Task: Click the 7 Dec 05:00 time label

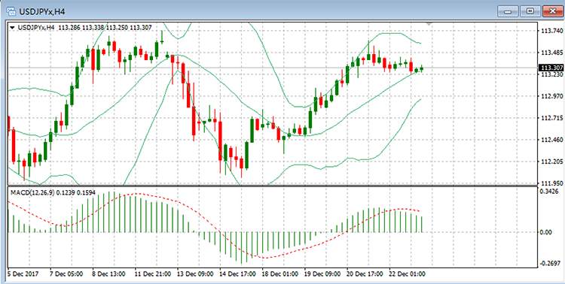Action: 66,274
